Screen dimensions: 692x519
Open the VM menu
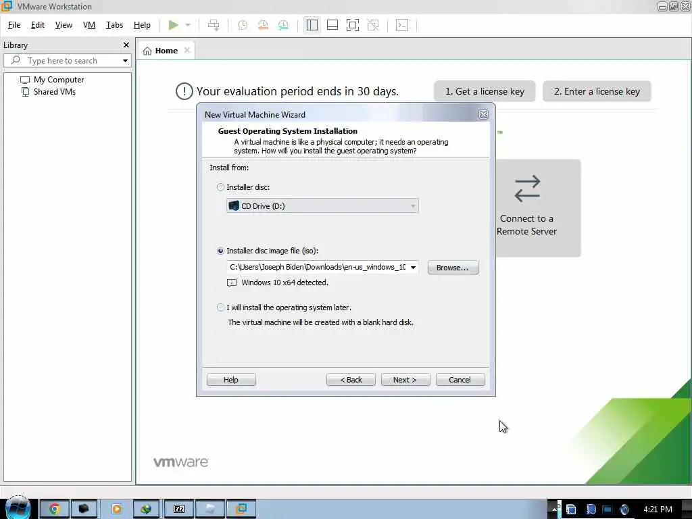(89, 25)
